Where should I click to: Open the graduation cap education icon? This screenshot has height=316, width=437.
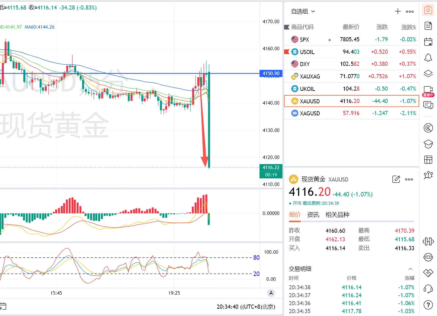coord(428,144)
